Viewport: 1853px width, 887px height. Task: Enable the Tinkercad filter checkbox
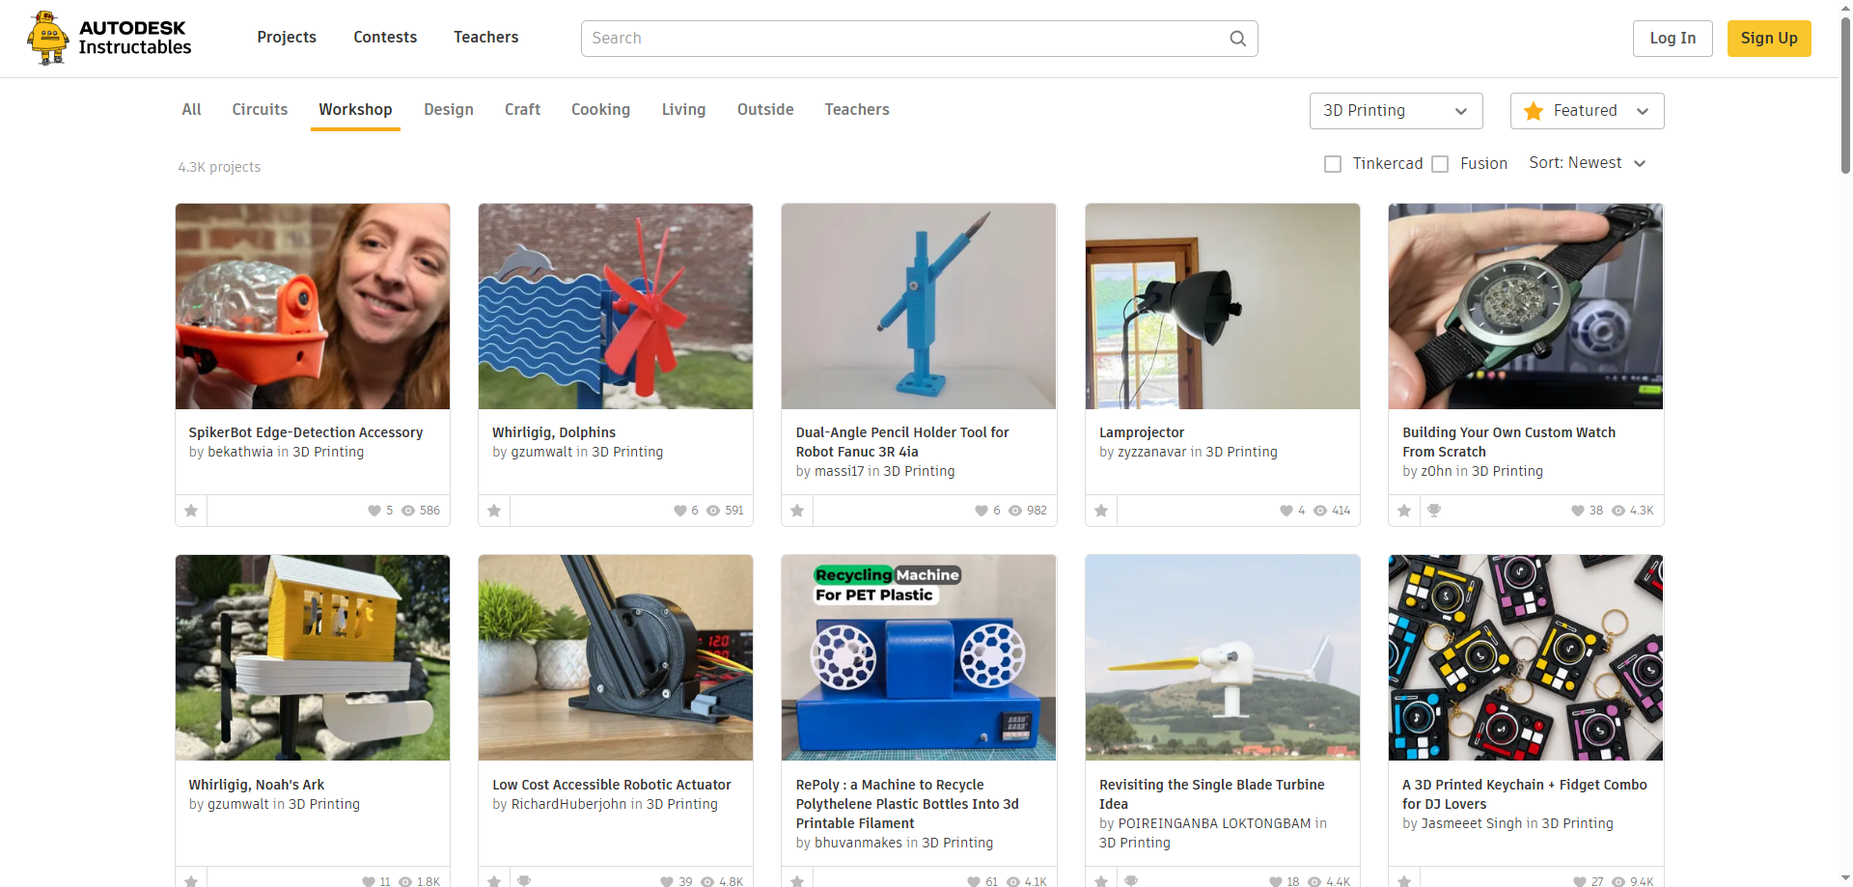point(1333,164)
